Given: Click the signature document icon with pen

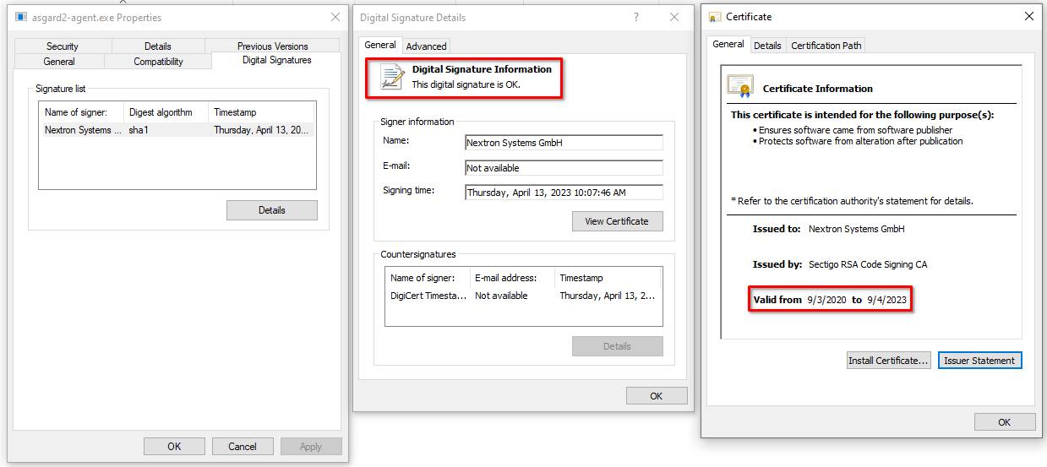Looking at the screenshot, I should coord(391,77).
